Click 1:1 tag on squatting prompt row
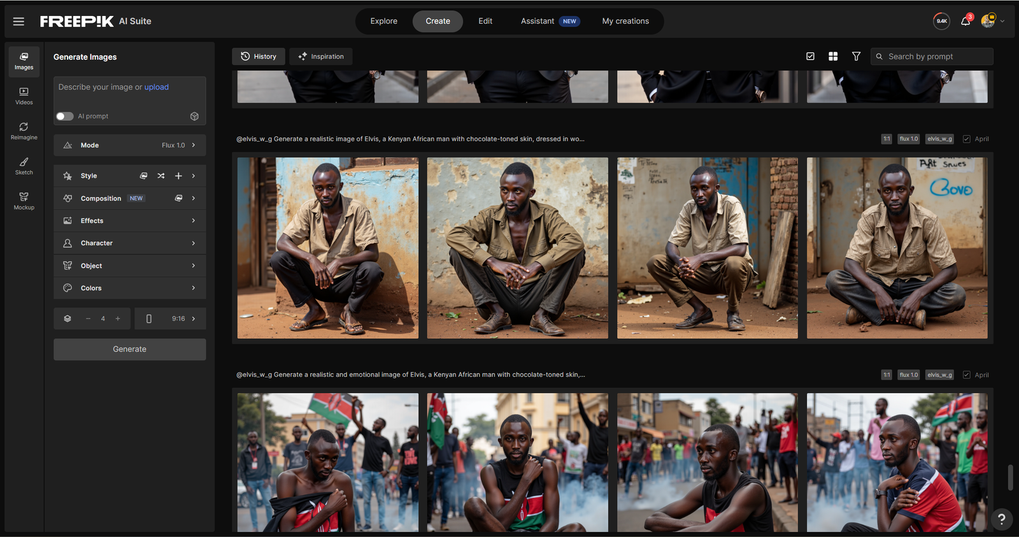This screenshot has height=537, width=1019. click(887, 139)
